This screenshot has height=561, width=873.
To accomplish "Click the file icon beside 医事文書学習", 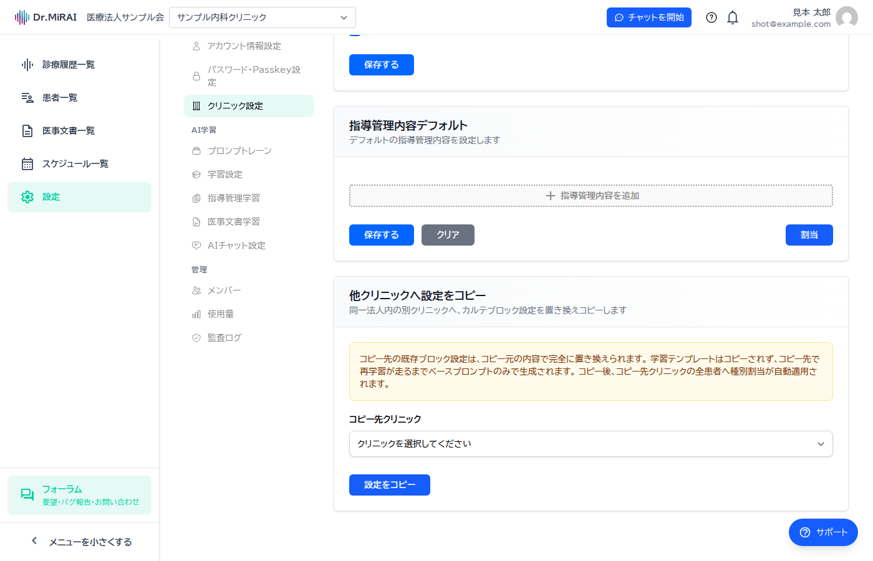I will 196,222.
